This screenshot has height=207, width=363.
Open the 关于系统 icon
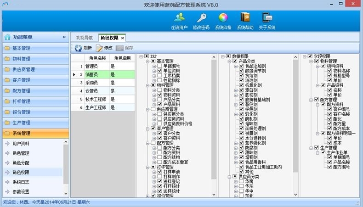pos(267,17)
